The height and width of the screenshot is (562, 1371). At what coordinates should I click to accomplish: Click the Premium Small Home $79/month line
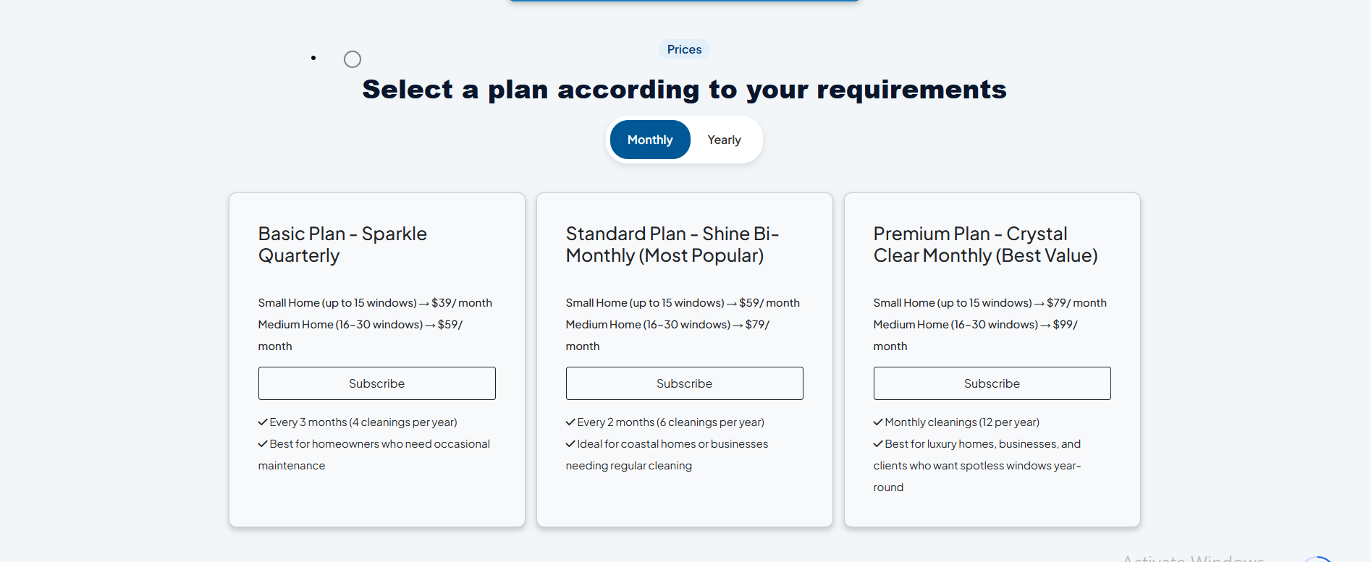click(x=990, y=303)
